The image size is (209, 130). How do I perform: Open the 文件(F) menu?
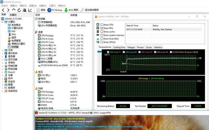[5, 6]
